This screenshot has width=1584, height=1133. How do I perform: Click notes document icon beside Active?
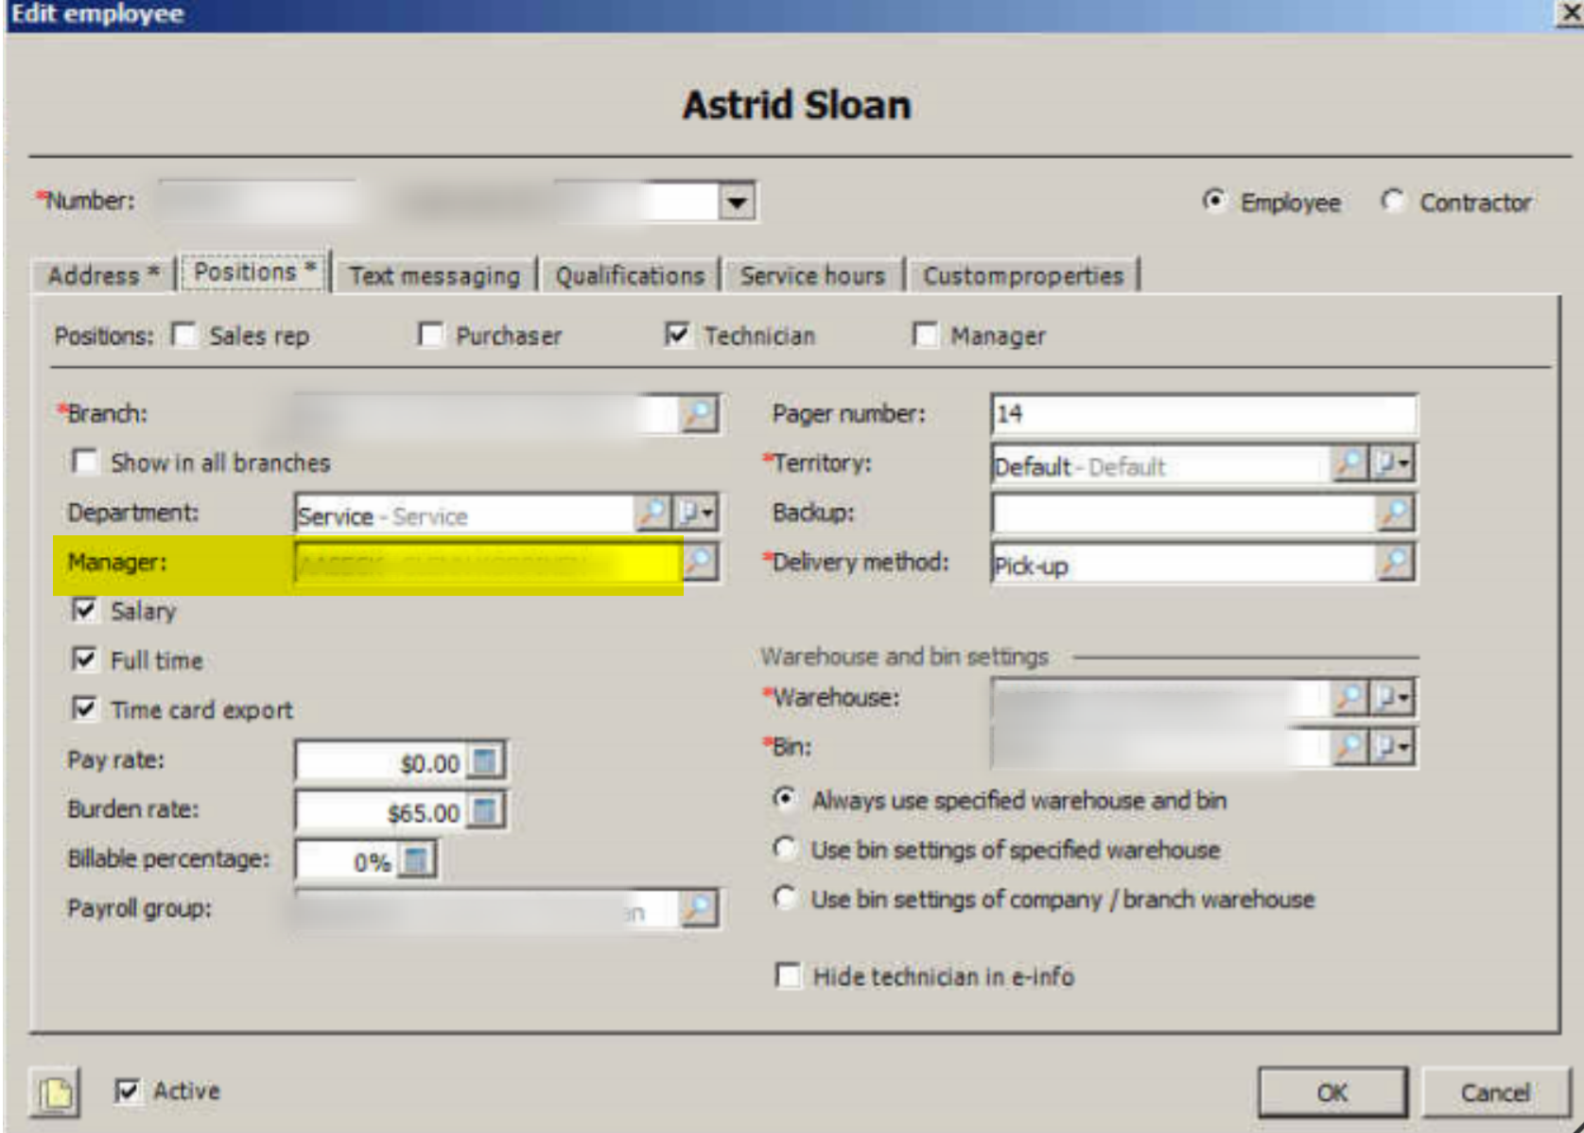click(55, 1093)
